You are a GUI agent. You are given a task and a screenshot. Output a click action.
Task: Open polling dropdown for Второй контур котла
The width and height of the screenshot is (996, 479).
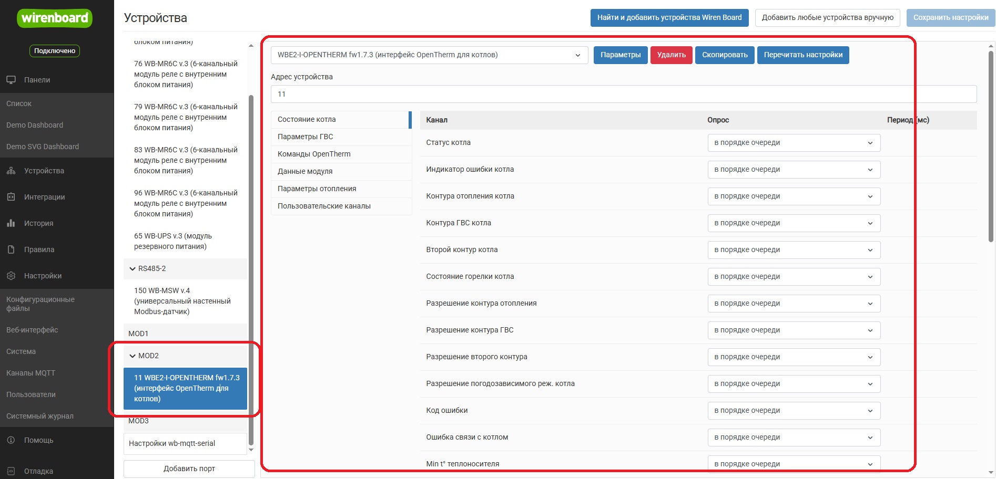(x=794, y=250)
